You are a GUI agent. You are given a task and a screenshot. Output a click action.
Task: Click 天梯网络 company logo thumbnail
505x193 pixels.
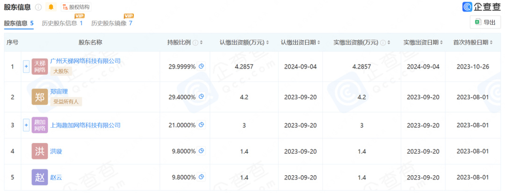click(x=40, y=66)
